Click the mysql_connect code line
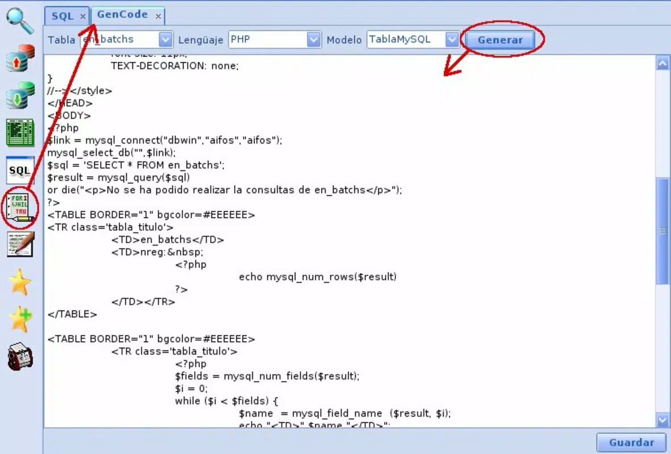Image resolution: width=671 pixels, height=454 pixels. pos(165,140)
